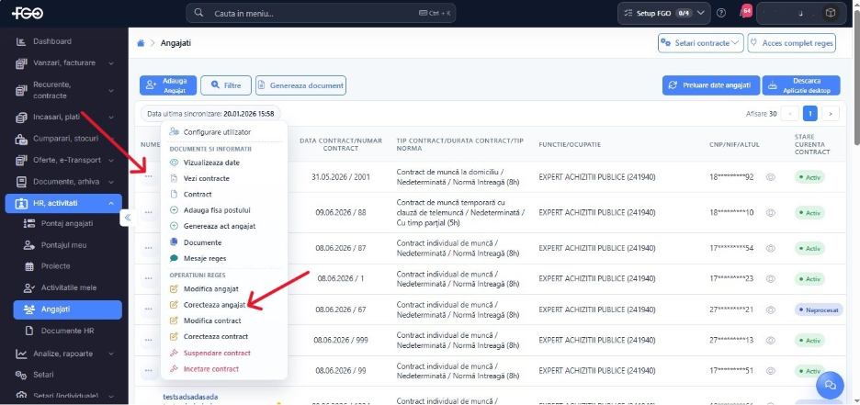Reveal CNP for 18**********92 with eye icon
The image size is (860, 405).
[771, 177]
